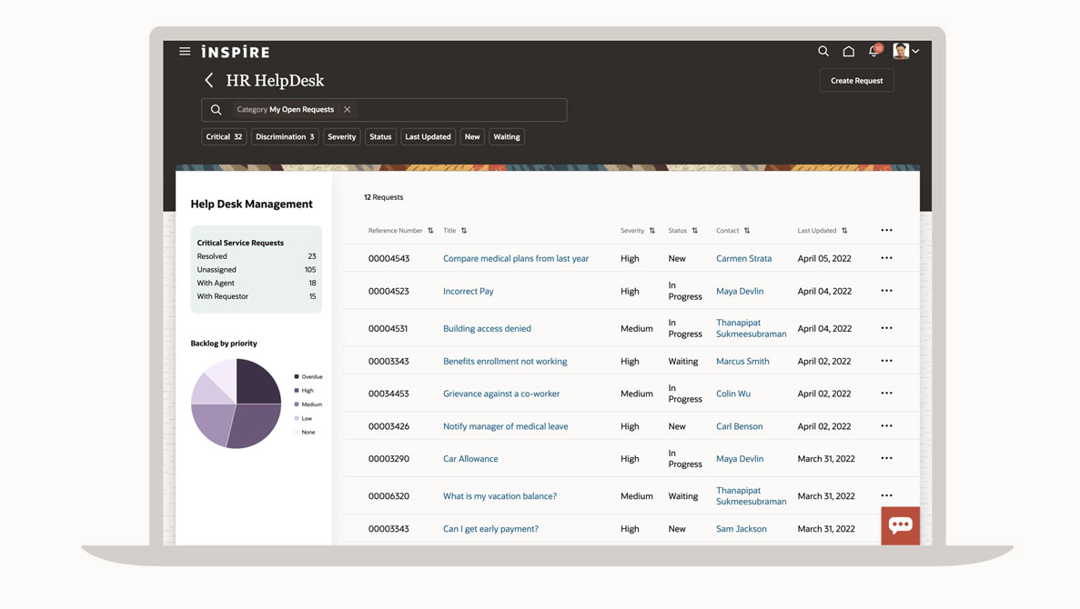Sort by Reference Number column
This screenshot has height=609, width=1080.
430,231
